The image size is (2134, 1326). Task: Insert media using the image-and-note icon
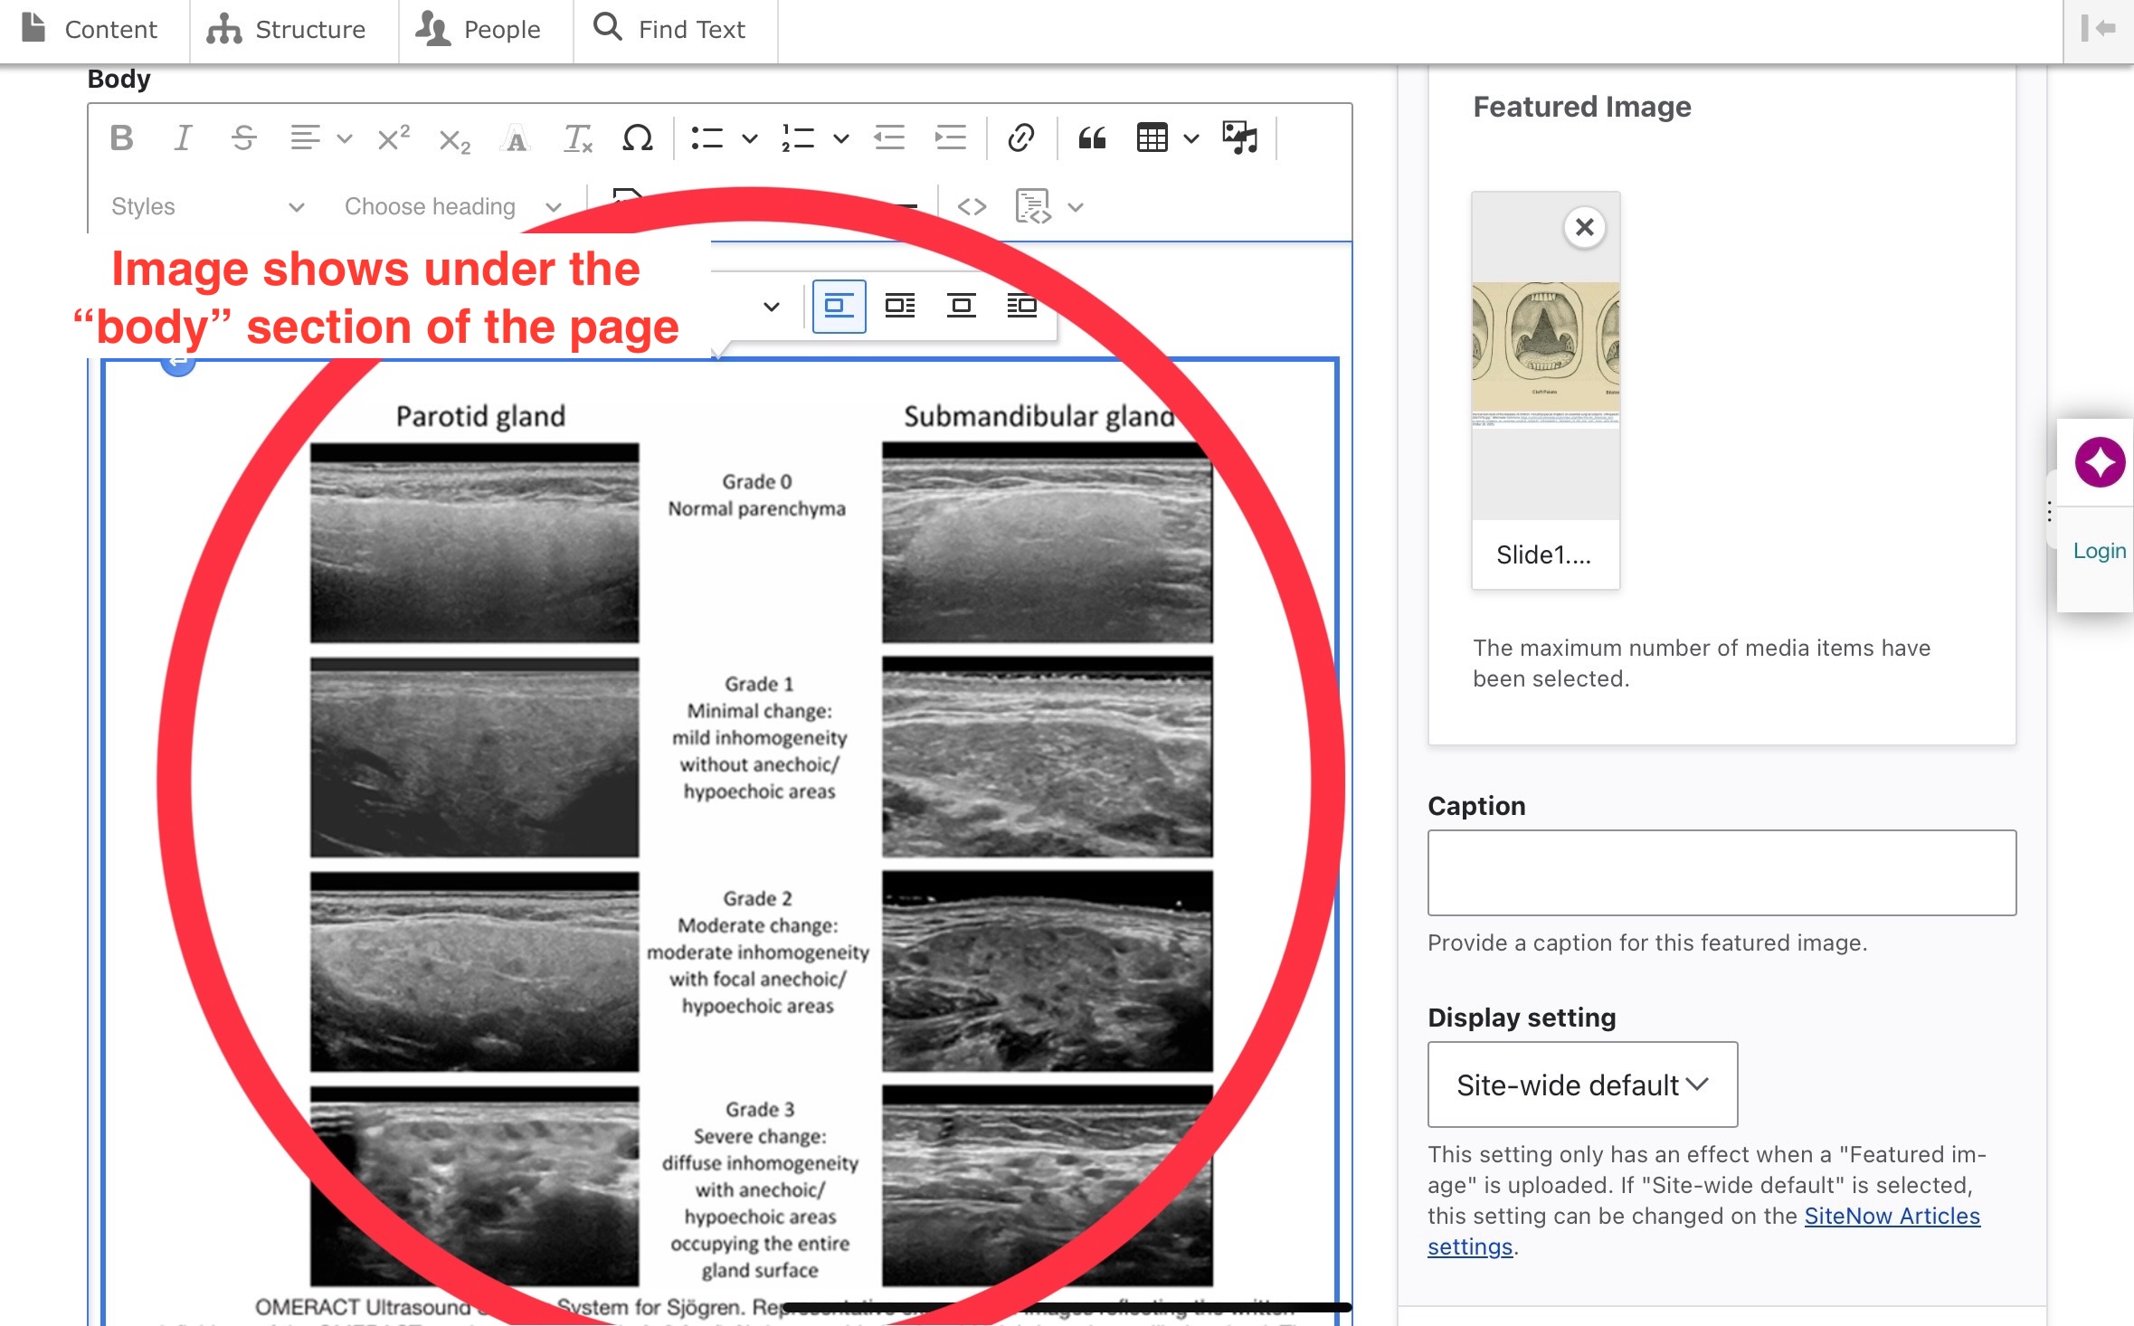1238,137
